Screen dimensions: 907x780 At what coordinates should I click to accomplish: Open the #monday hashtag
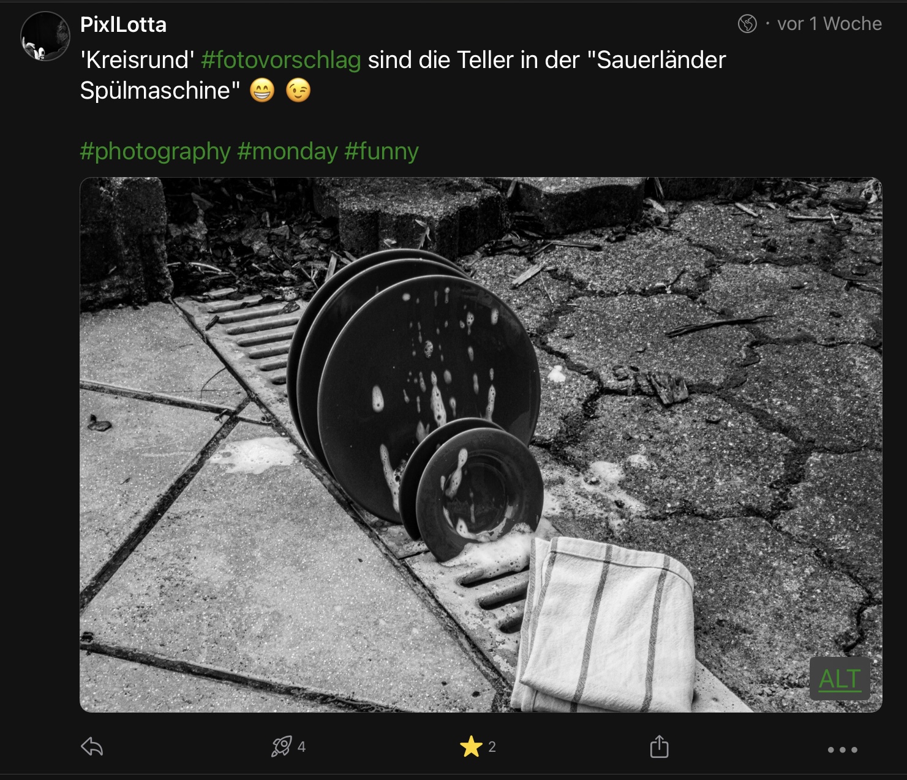287,151
